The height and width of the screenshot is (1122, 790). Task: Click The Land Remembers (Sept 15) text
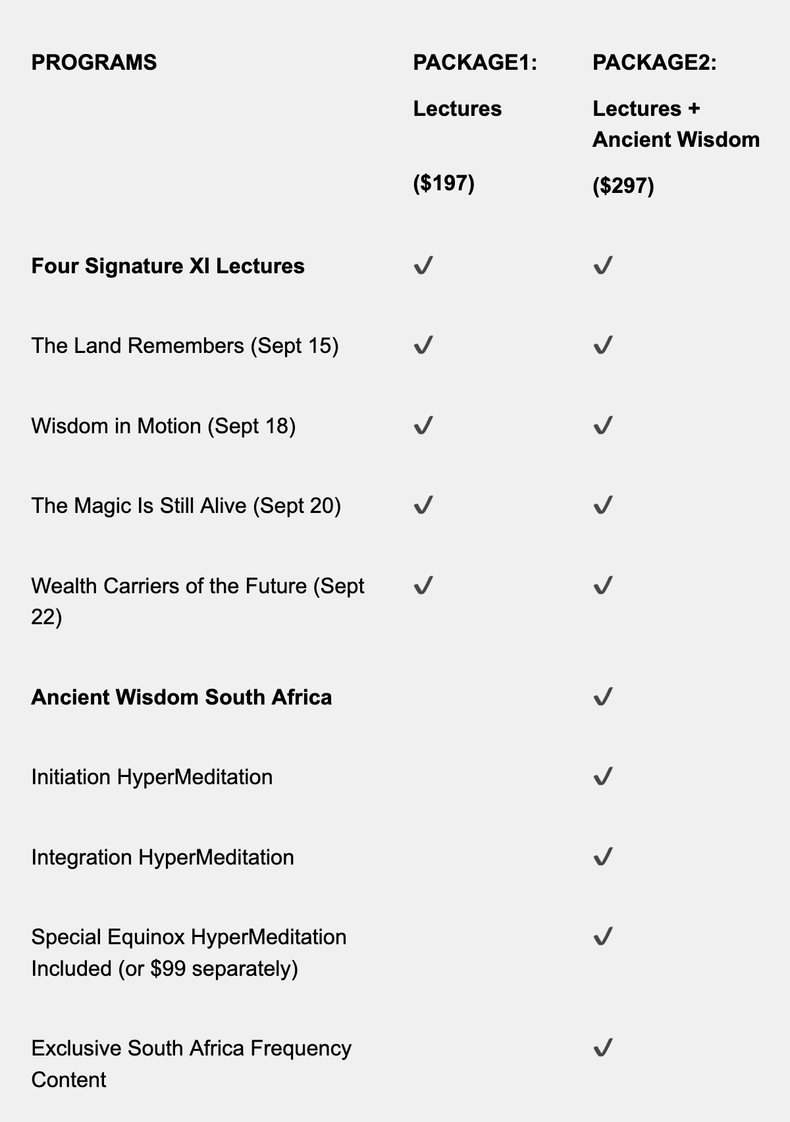(185, 346)
